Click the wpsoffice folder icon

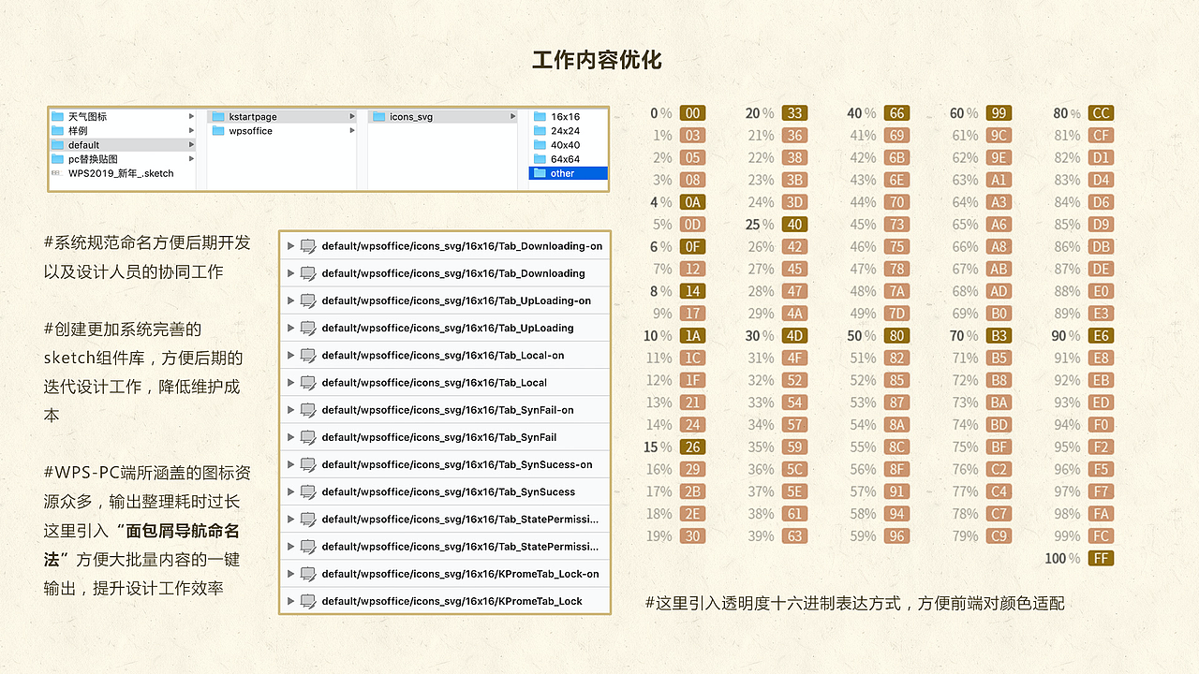coord(218,131)
